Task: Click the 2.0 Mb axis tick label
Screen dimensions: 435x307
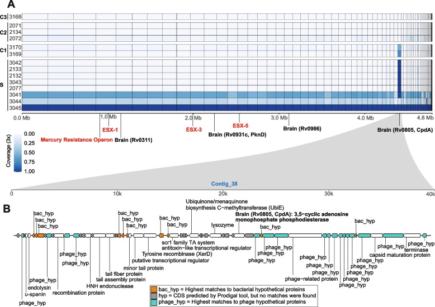Action: click(x=193, y=118)
